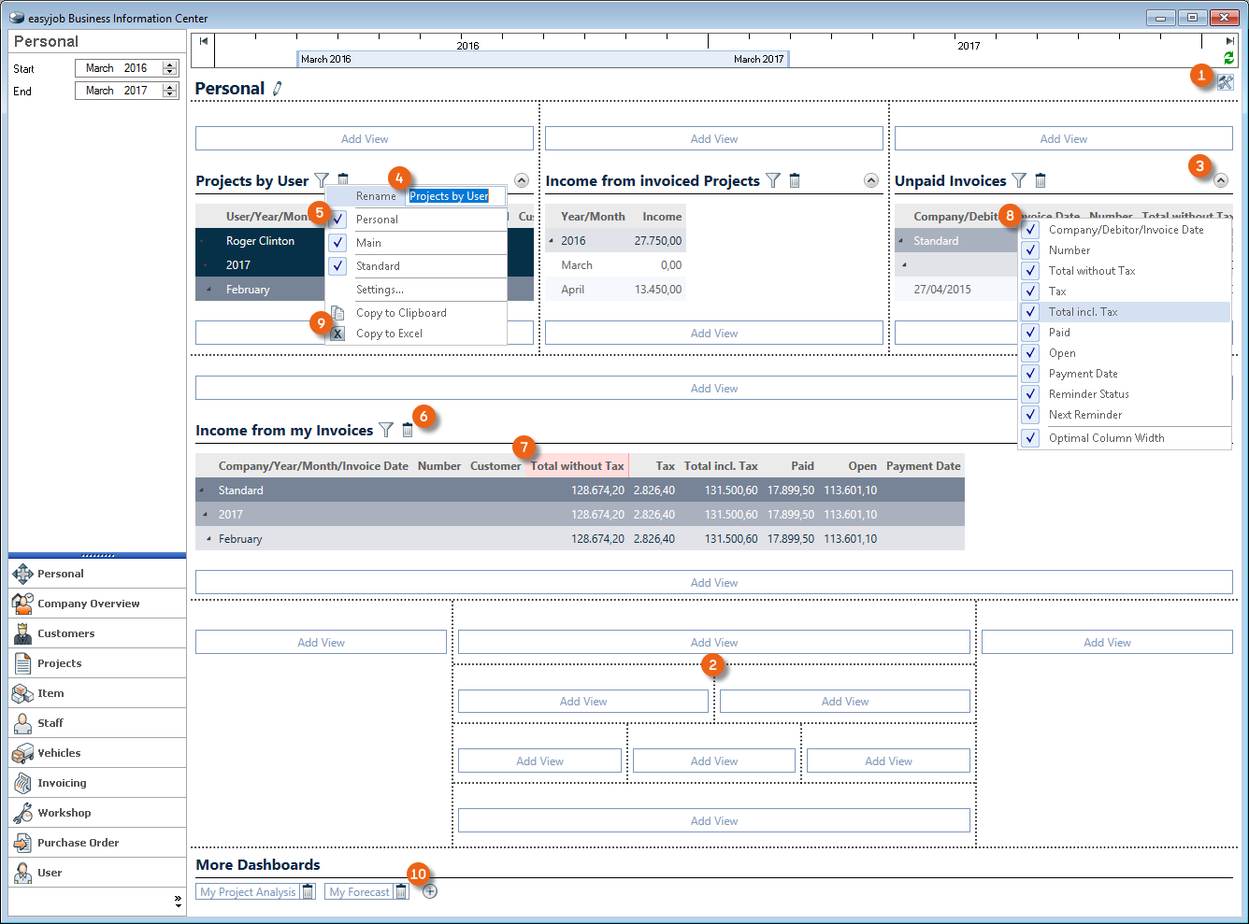Uncheck the Total incl. Tax column

[1030, 312]
